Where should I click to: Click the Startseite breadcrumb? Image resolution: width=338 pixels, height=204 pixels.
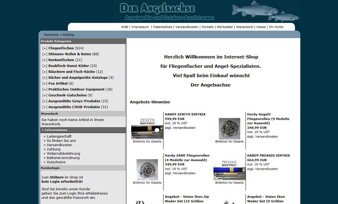point(51,35)
